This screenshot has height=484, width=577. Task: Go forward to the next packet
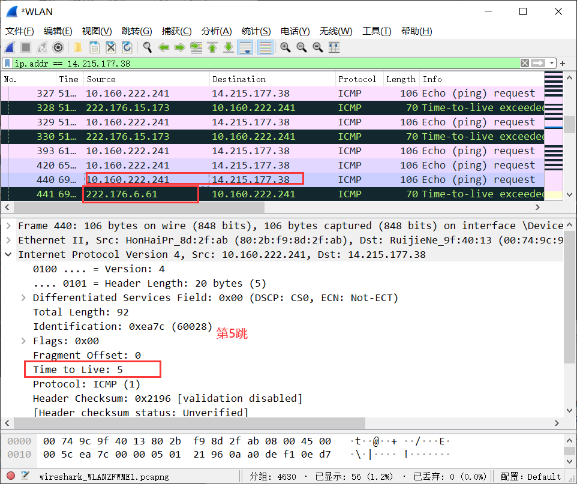point(179,47)
